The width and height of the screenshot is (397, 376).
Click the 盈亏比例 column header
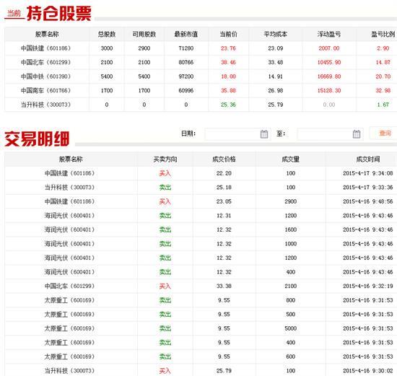383,34
